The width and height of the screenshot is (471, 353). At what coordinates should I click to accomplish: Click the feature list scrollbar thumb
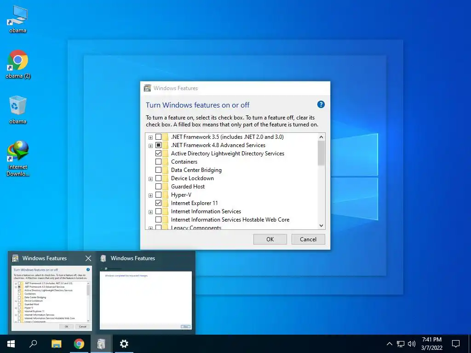coord(321,153)
